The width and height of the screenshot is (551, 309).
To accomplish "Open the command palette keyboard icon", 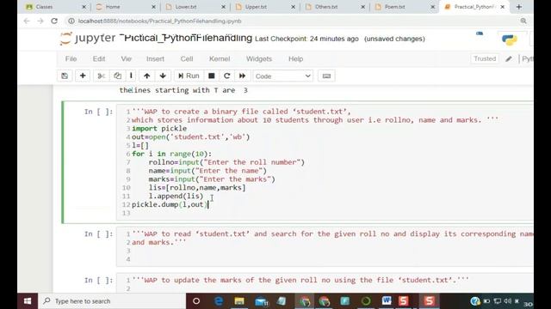I will (326, 76).
